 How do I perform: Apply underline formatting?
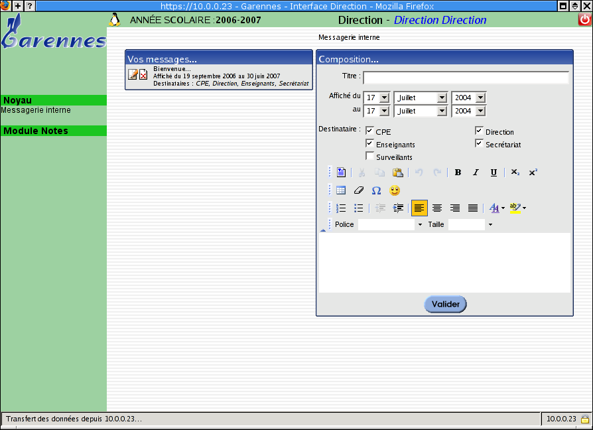[494, 173]
